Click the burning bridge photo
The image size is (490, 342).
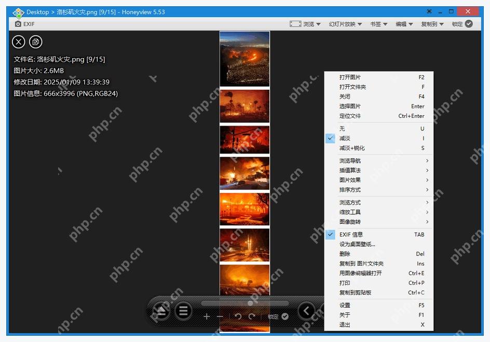pos(244,209)
